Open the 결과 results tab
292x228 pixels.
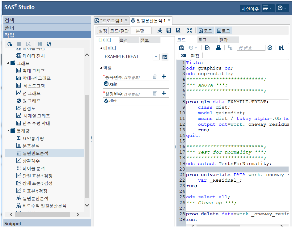(223, 40)
